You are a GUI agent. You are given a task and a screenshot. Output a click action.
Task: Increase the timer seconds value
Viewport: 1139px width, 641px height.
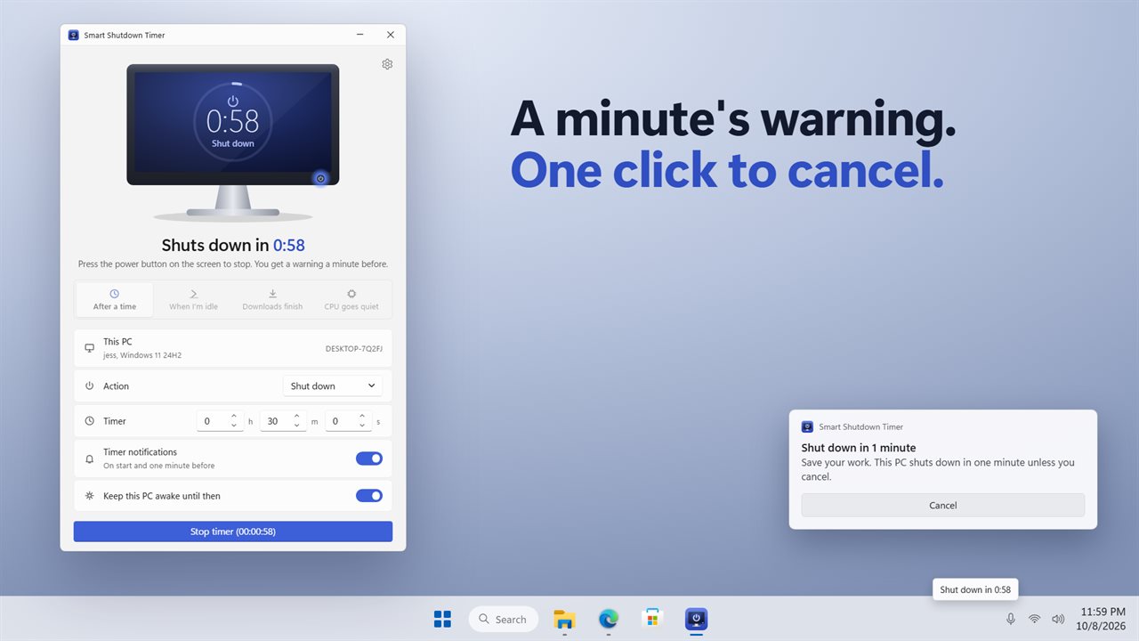coord(363,417)
